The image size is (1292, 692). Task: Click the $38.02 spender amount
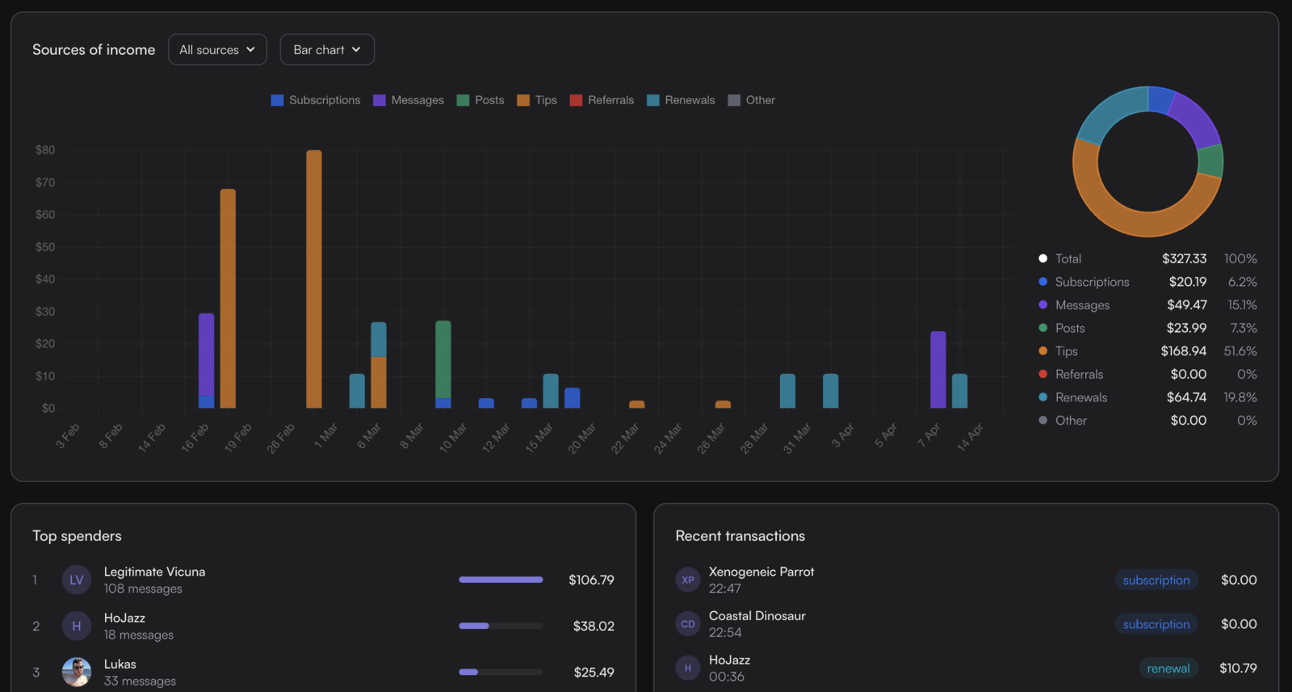click(x=594, y=626)
